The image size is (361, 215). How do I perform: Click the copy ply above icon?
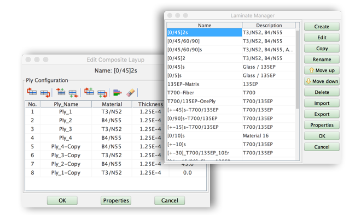click(89, 92)
